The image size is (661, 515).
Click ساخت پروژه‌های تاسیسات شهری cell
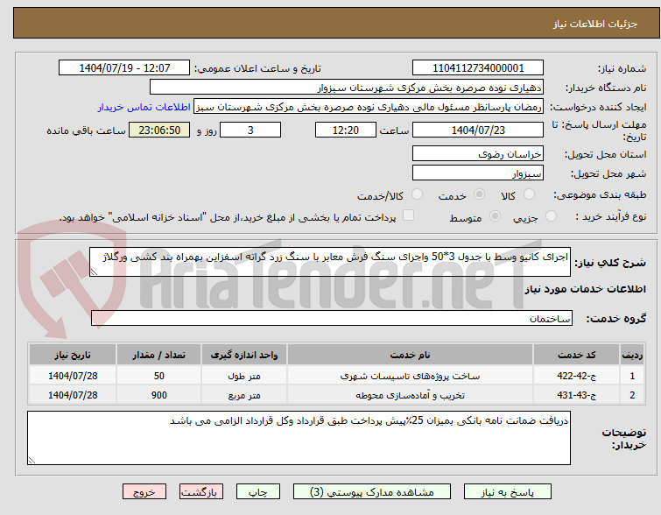(x=411, y=376)
